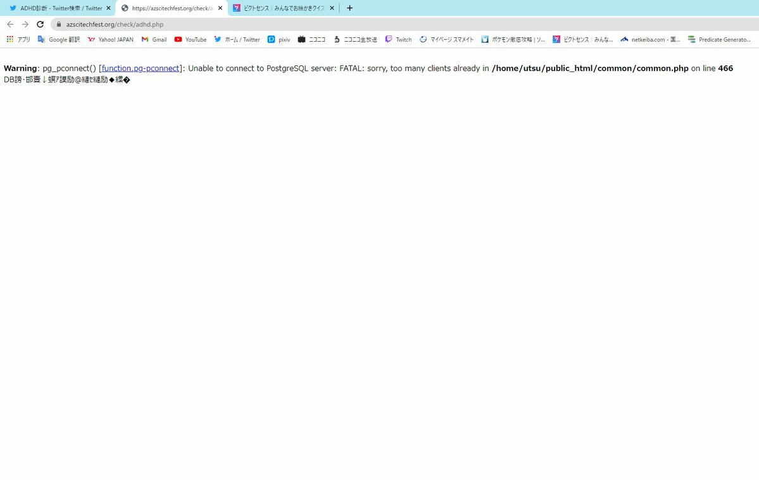Click the garbled 'DB' error line
759x480 pixels.
(x=67, y=80)
